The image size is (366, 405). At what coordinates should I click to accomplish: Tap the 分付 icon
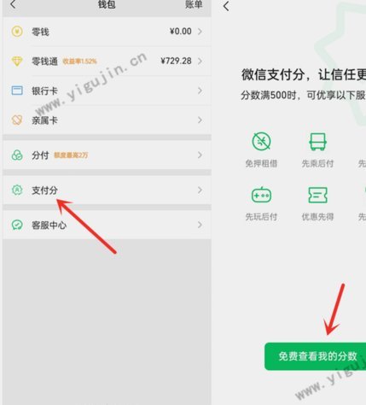click(17, 156)
